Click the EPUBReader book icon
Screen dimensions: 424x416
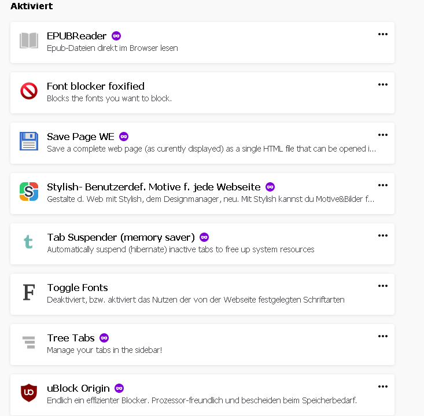29,41
